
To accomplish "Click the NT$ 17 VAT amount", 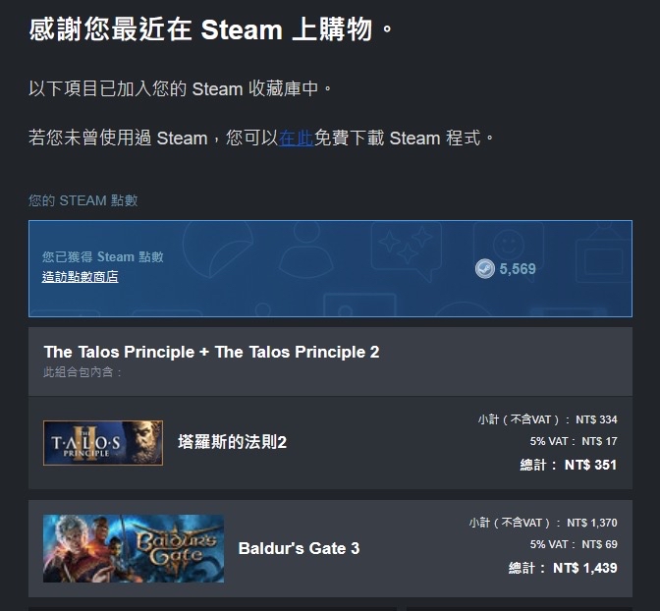I will [599, 441].
